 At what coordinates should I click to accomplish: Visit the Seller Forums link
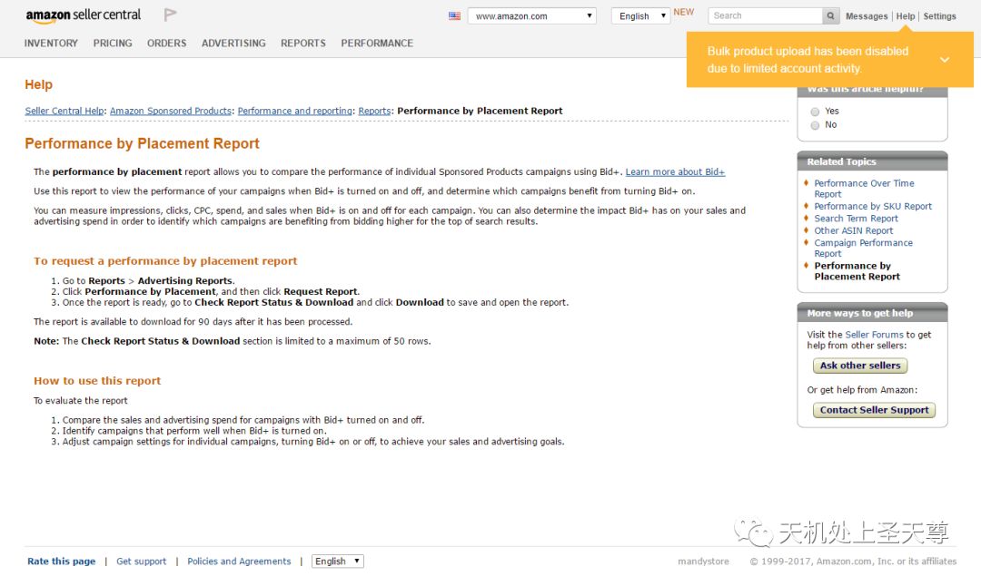[x=874, y=335]
